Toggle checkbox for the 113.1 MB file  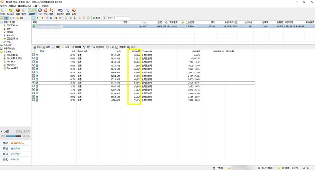[33, 82]
